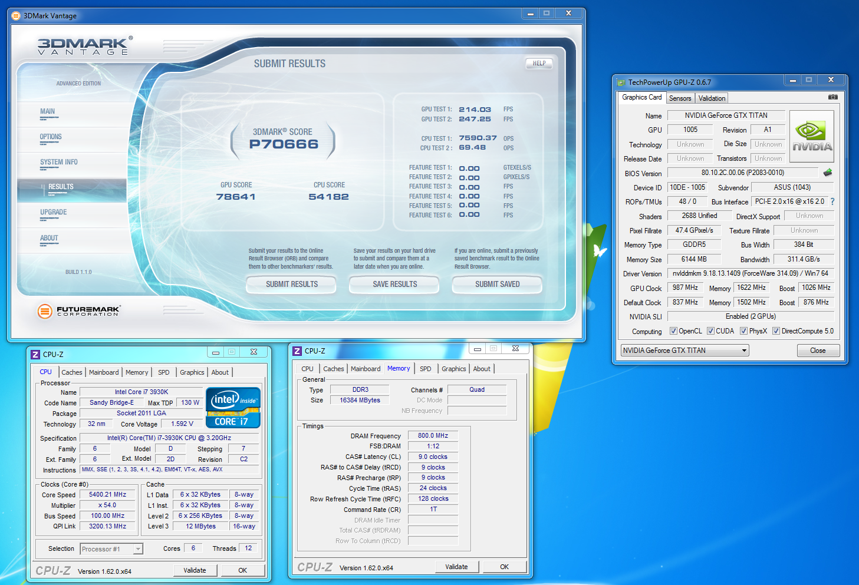Click the SUBMIT SAVED button
859x585 pixels.
click(x=498, y=285)
